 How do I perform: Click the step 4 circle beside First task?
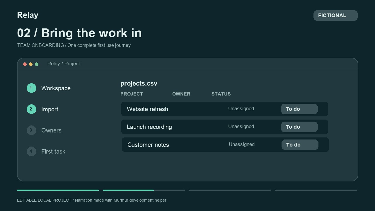pos(31,151)
